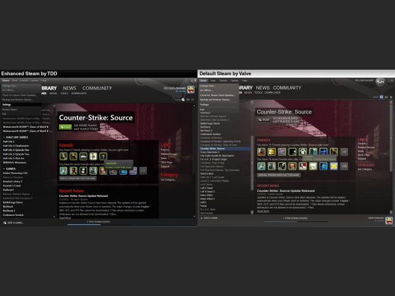Open Community tab in Enhanced Steam
Screen dimensions: 395x296
97,88
